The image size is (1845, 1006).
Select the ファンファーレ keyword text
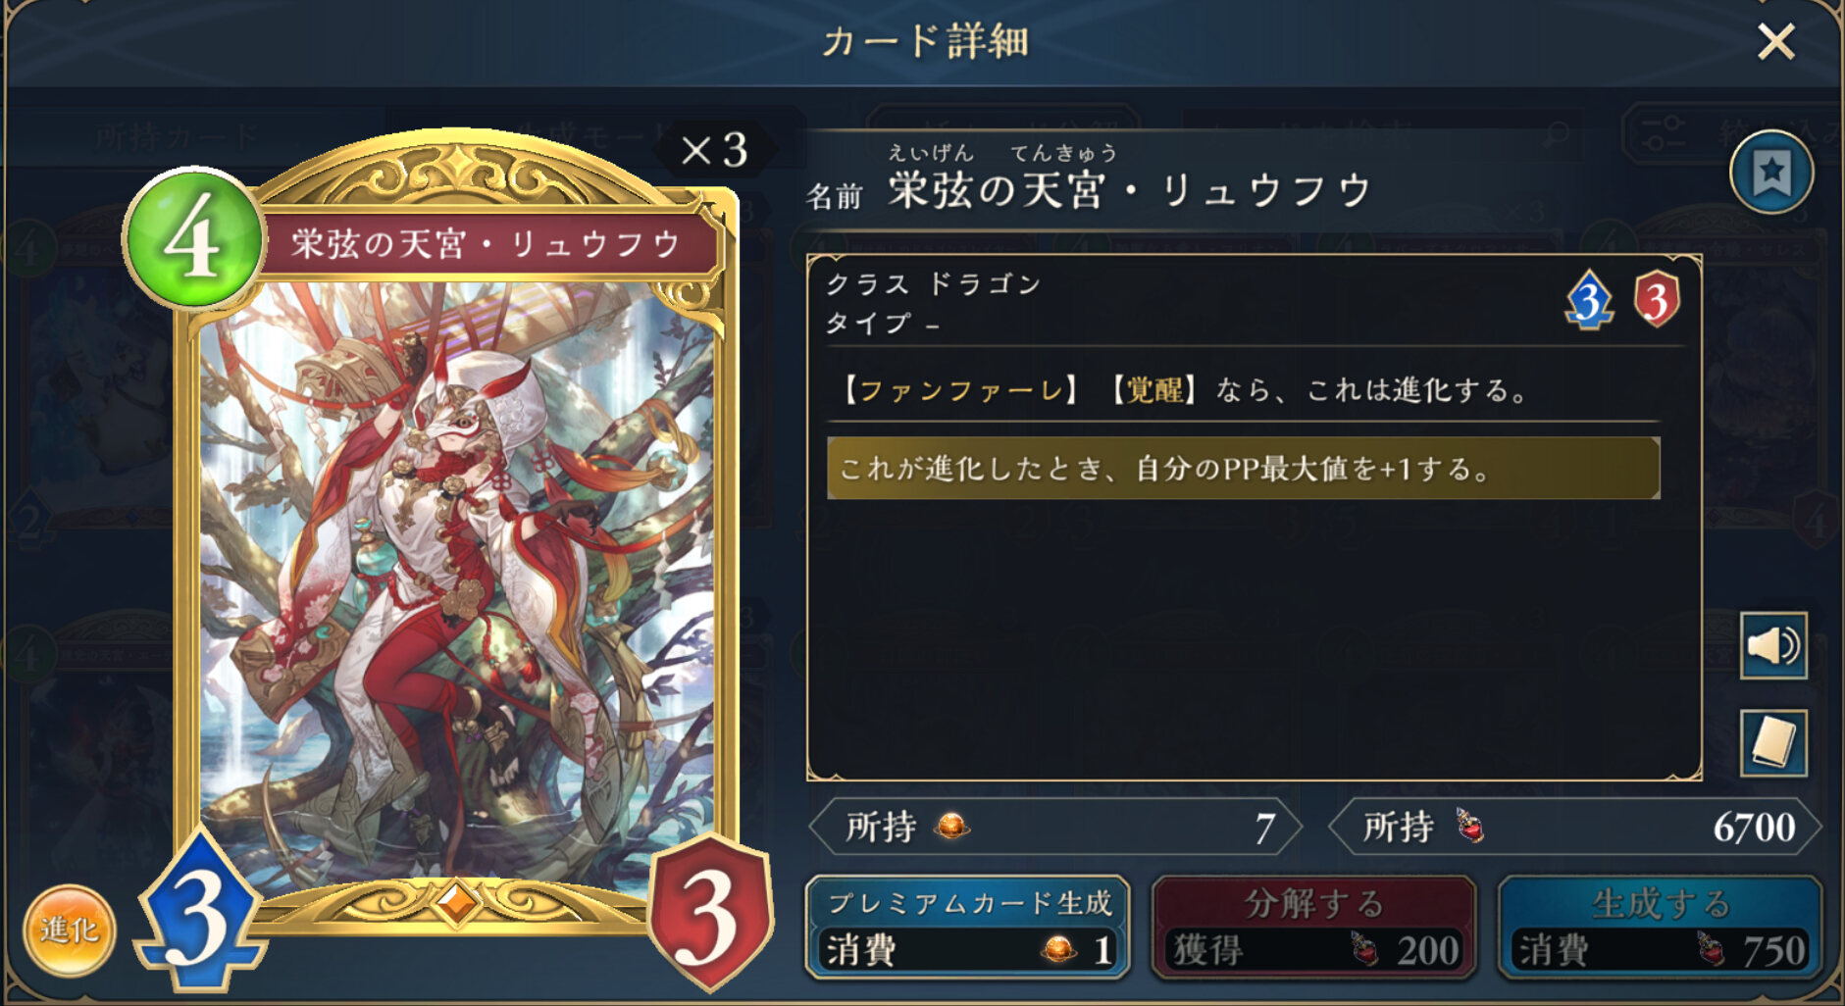958,390
